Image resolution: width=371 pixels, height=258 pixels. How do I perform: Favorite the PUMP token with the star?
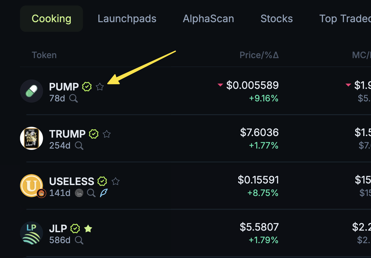[x=100, y=87]
